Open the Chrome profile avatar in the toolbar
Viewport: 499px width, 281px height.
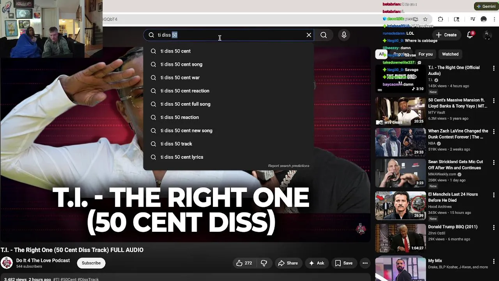tap(484, 19)
